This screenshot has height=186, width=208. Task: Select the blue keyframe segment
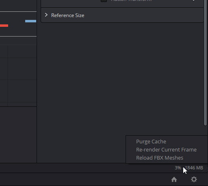click(x=30, y=21)
